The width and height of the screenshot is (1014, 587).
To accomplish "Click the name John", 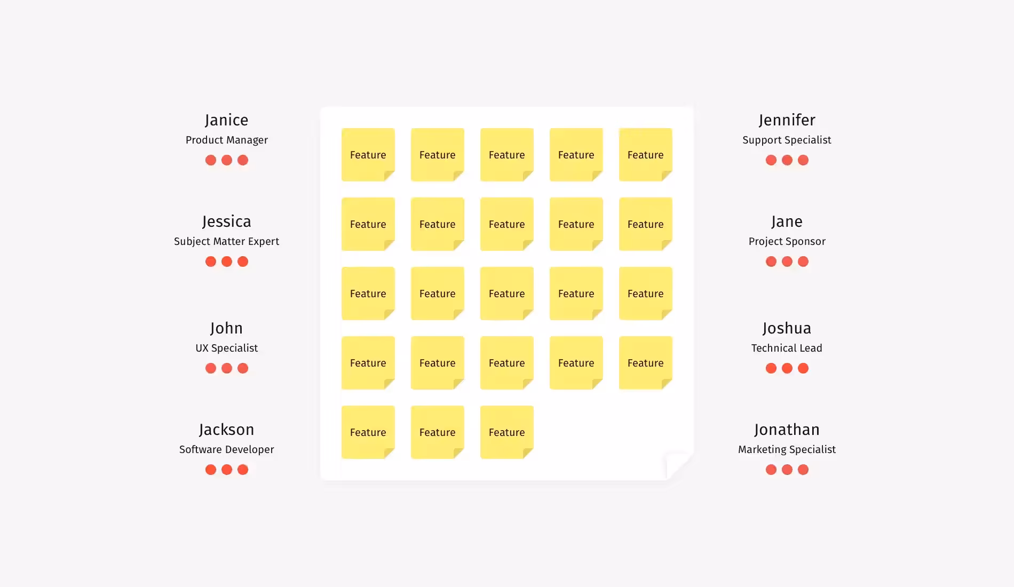I will pyautogui.click(x=227, y=328).
